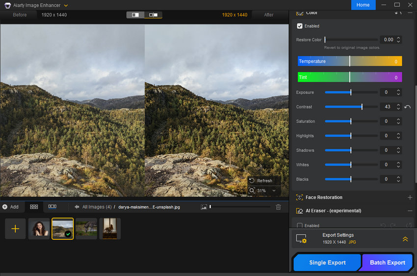Reset Contrast using the undo arrow
The height and width of the screenshot is (276, 417).
(x=407, y=107)
